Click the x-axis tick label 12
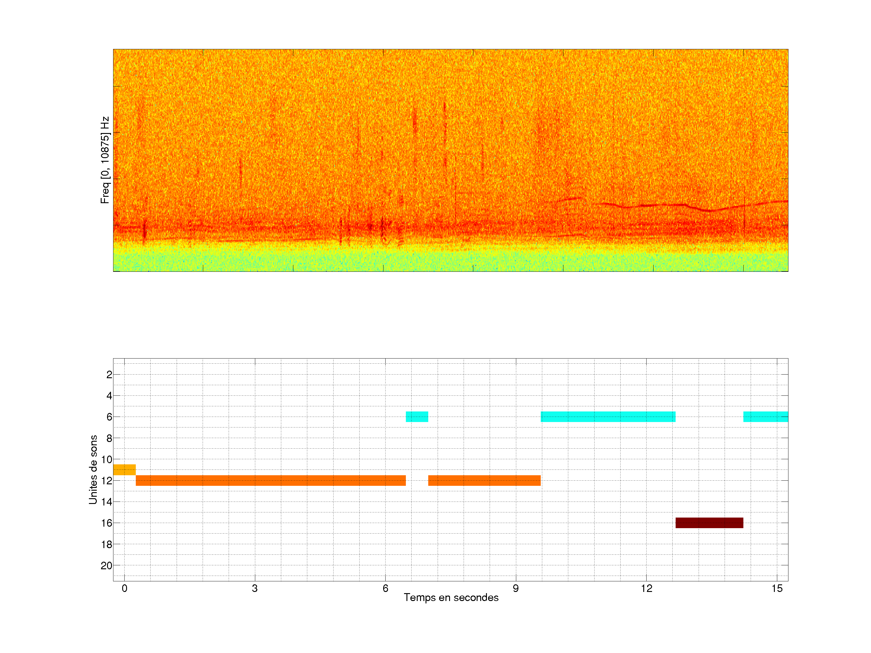Screen dimensions: 871x653 coord(646,588)
